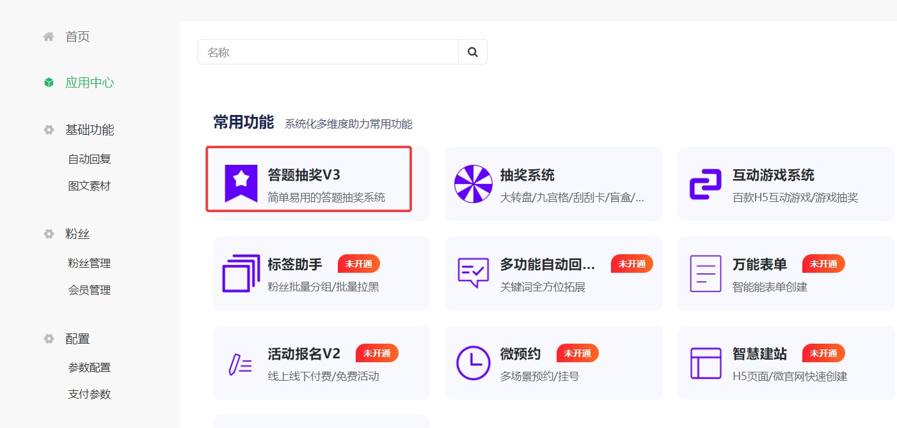The width and height of the screenshot is (897, 428).
Task: Click the 抽奖系统 pinwheel icon
Action: 473,183
